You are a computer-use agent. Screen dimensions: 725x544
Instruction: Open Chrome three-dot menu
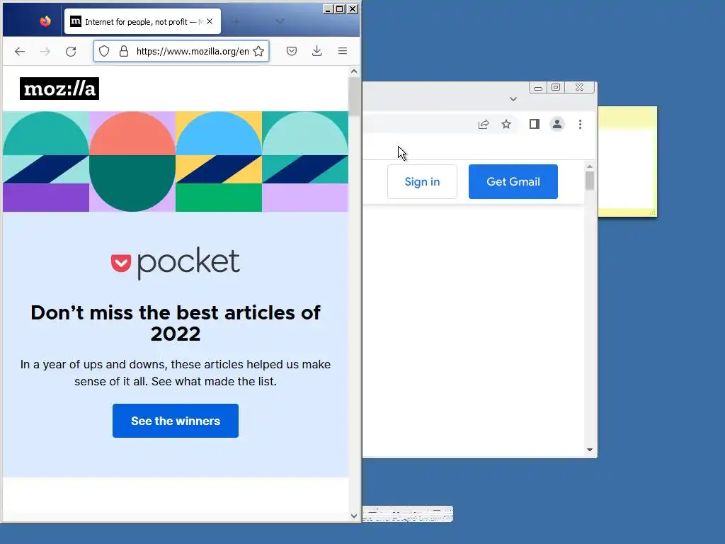(x=580, y=125)
